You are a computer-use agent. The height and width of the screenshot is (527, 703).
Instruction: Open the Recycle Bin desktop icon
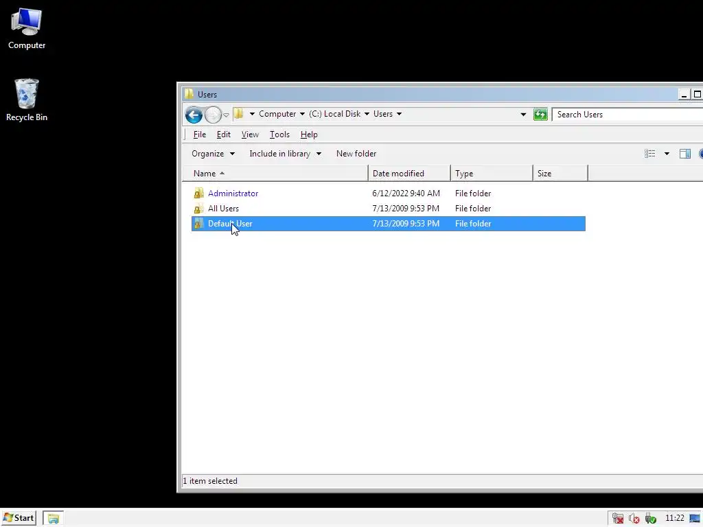point(27,100)
